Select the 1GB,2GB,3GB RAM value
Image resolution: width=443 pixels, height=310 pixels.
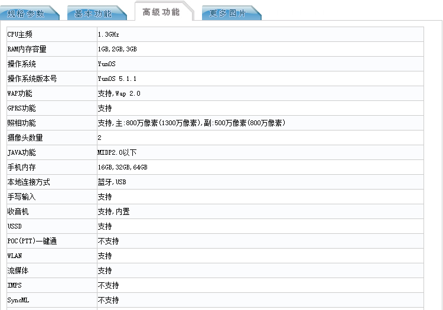tap(118, 50)
